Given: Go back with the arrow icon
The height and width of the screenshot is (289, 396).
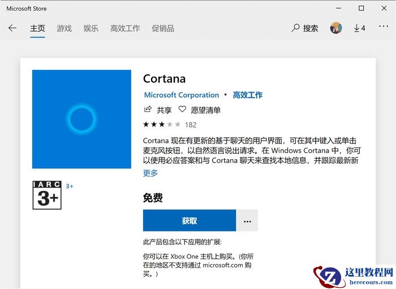Looking at the screenshot, I should 12,28.
